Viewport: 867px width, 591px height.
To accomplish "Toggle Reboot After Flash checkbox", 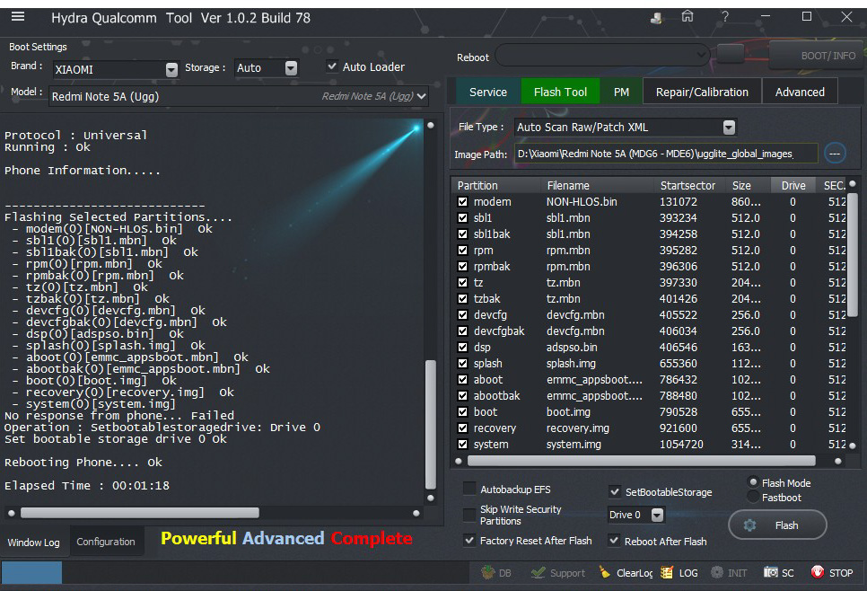I will point(614,540).
